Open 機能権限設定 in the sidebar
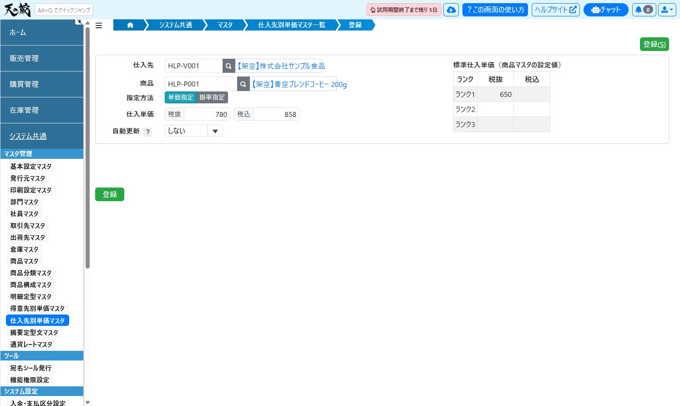The image size is (680, 406). pyautogui.click(x=30, y=380)
